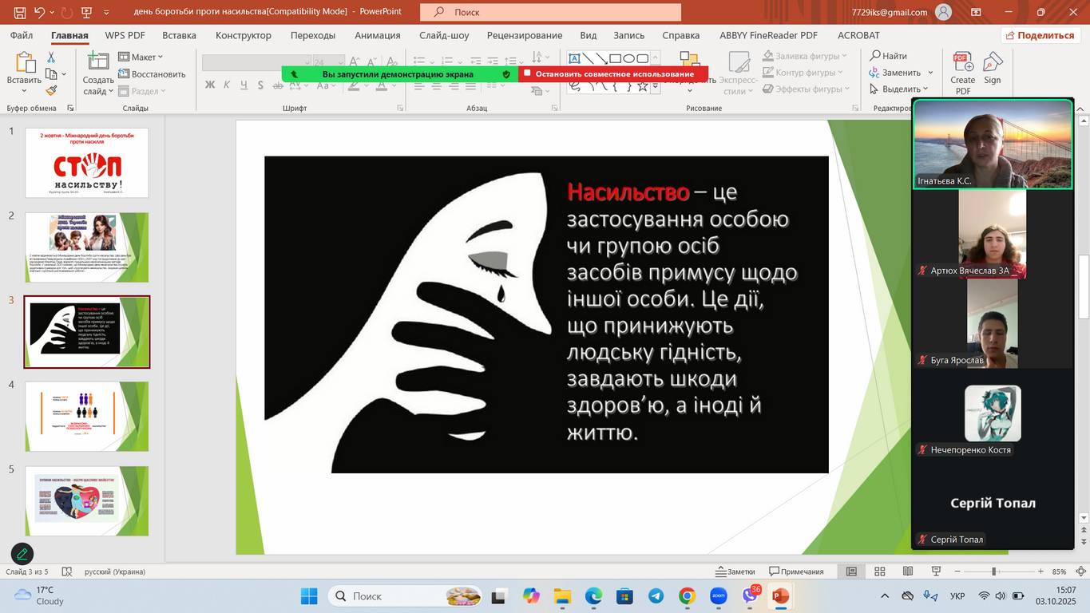Click the Cut scissors icon
Screen dimensions: 1090x613
pyautogui.click(x=51, y=57)
